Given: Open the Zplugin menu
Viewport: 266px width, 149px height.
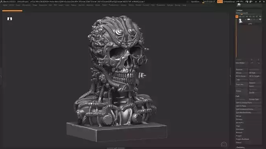Looking at the screenshot, I should [x=170, y=5].
